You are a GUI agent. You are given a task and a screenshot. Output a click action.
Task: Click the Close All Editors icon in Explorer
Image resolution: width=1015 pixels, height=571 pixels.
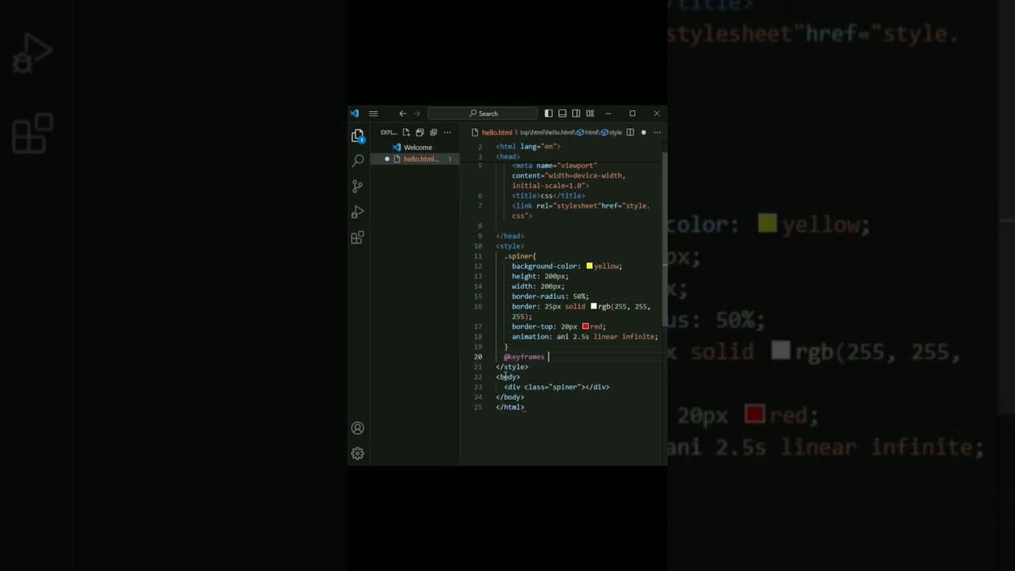pos(433,132)
